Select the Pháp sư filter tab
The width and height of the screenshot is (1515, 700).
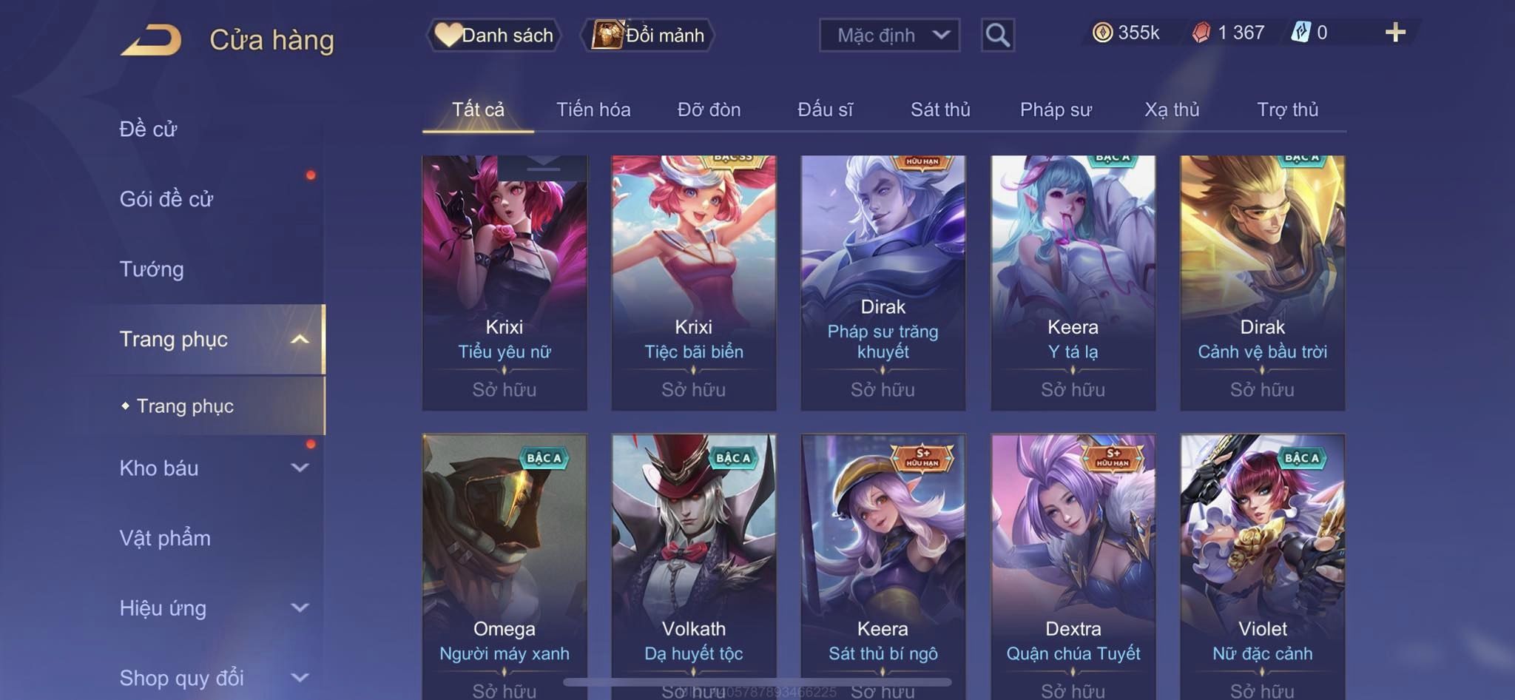coord(1056,110)
